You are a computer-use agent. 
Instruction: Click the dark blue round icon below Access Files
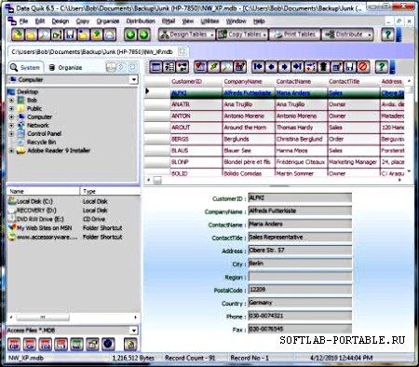[108, 344]
